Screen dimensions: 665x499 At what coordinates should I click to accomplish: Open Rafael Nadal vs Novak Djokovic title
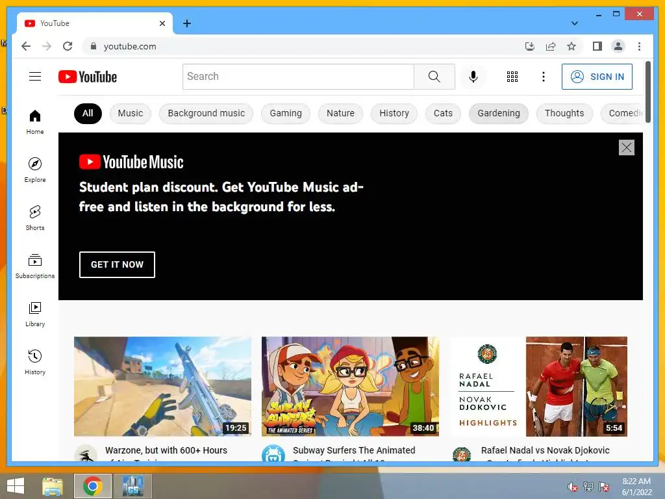[546, 451]
